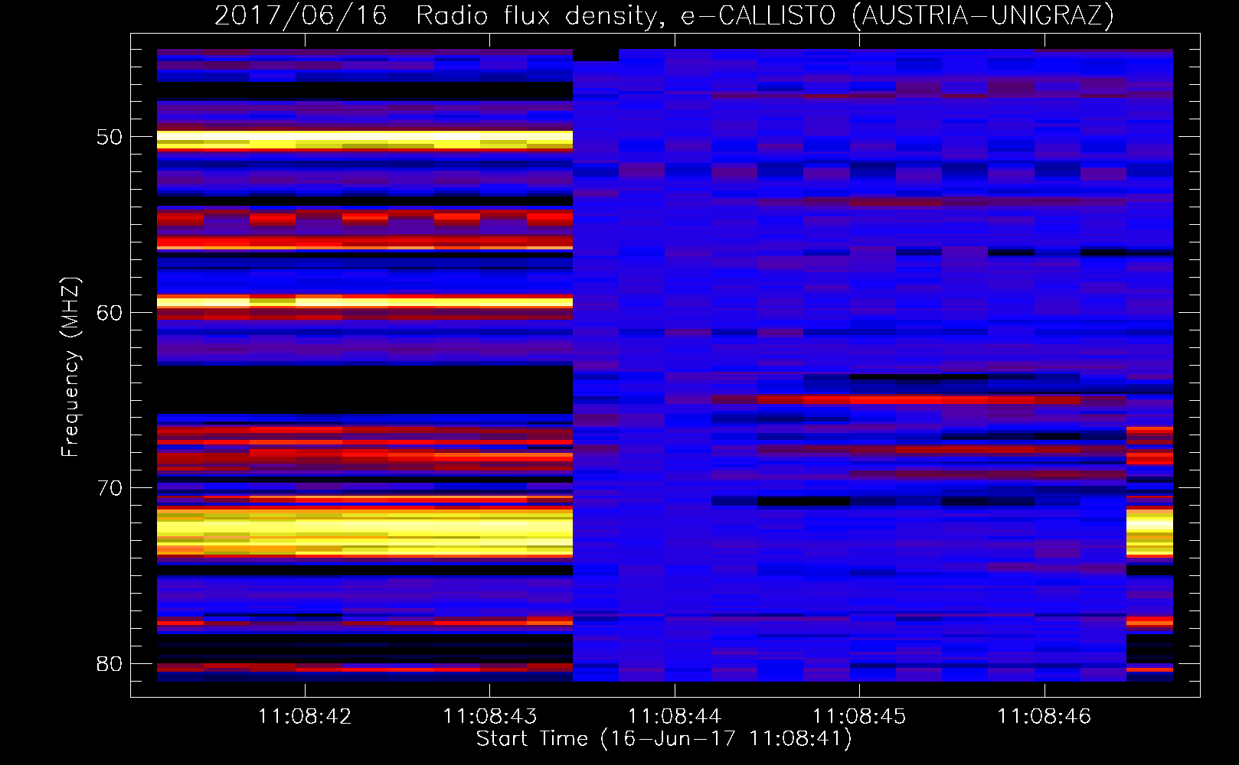Click the 60 MHz frequency tick label
1239x765 pixels.
point(110,312)
